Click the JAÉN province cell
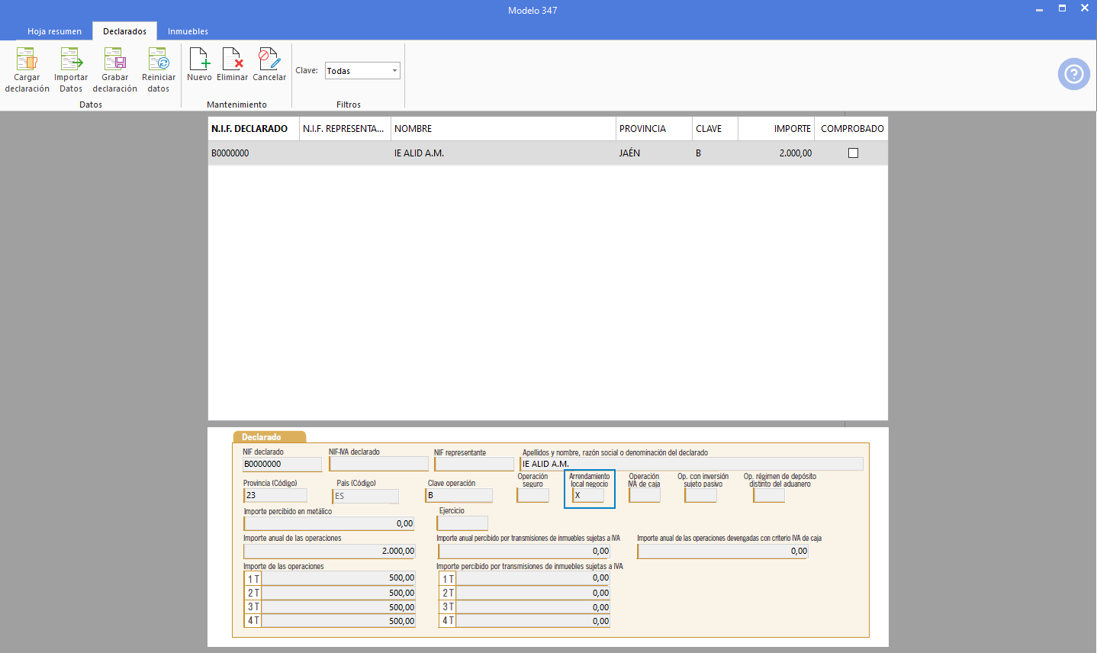Screen dimensions: 1097x653 [654, 153]
